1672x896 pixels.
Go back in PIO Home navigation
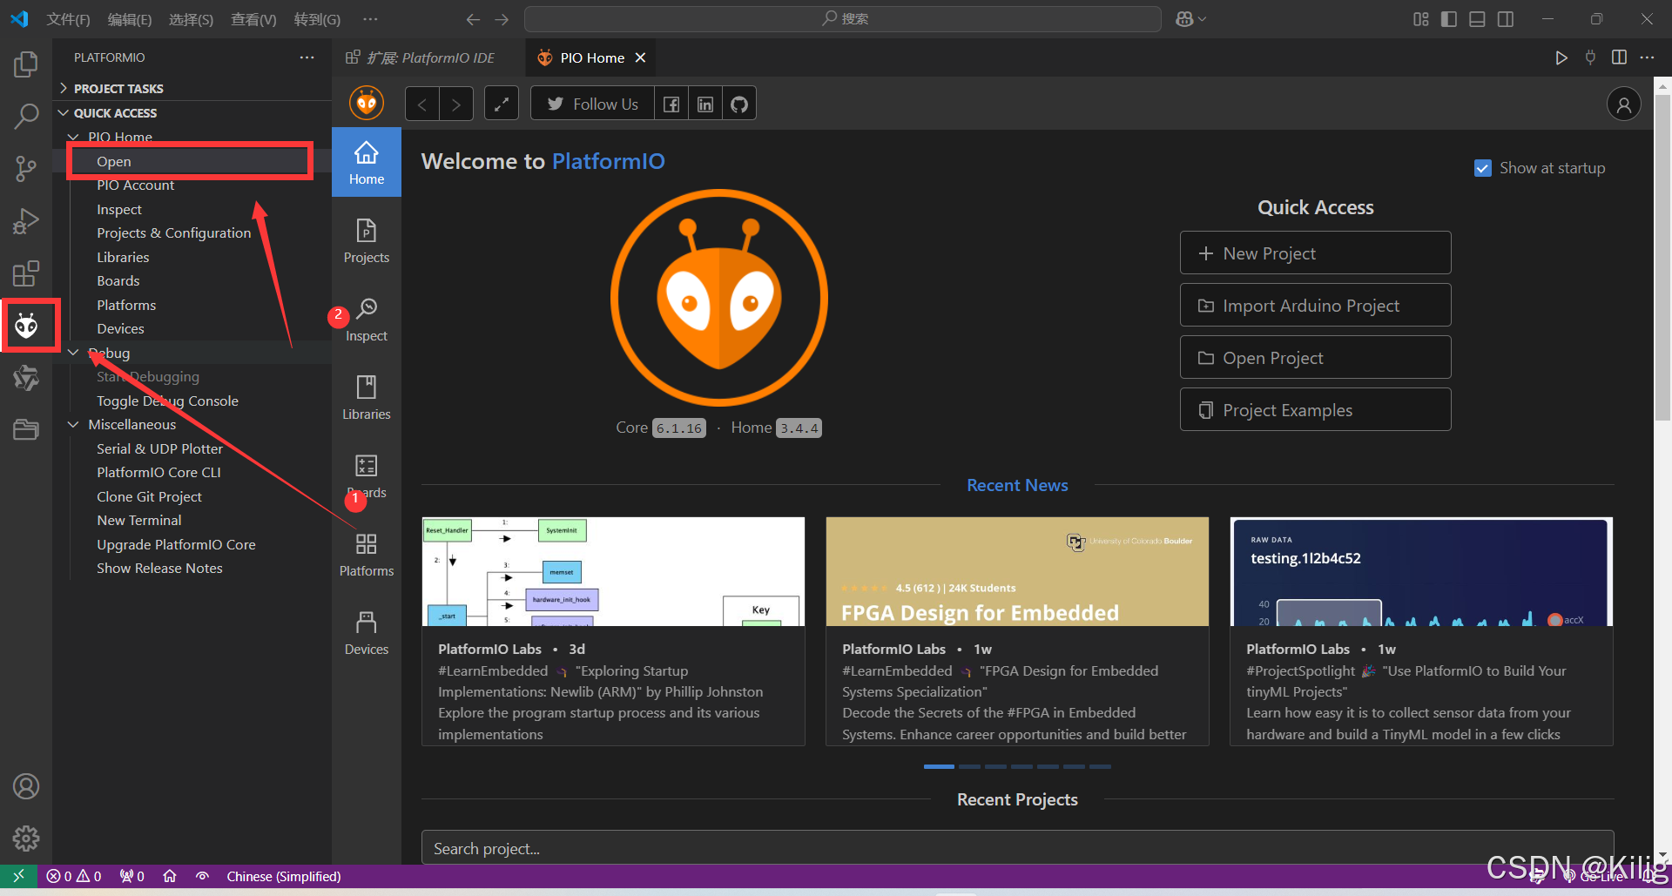pyautogui.click(x=422, y=104)
